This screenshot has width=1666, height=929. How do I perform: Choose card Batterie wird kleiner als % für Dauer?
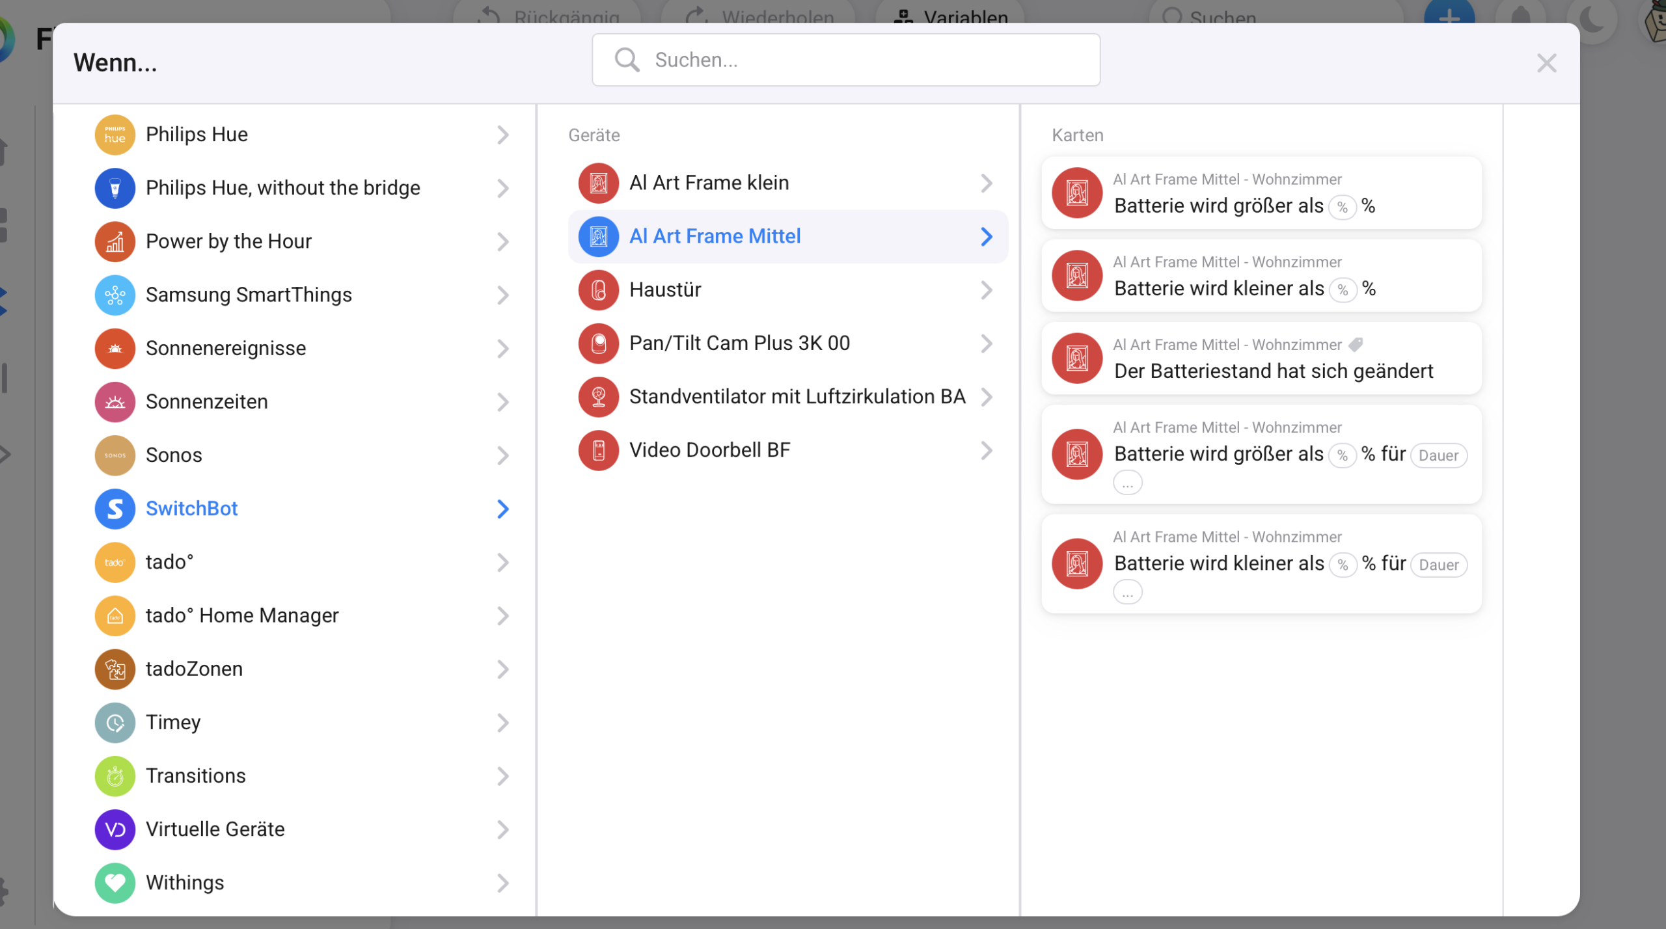click(1261, 563)
